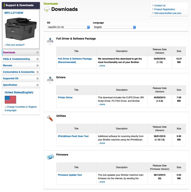Open the Full Driver & Software Package (Recommended) link
Viewport: 191px width, 192px height.
(75, 61)
